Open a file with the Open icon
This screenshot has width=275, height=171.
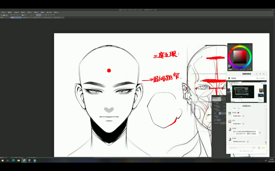coord(4,15)
